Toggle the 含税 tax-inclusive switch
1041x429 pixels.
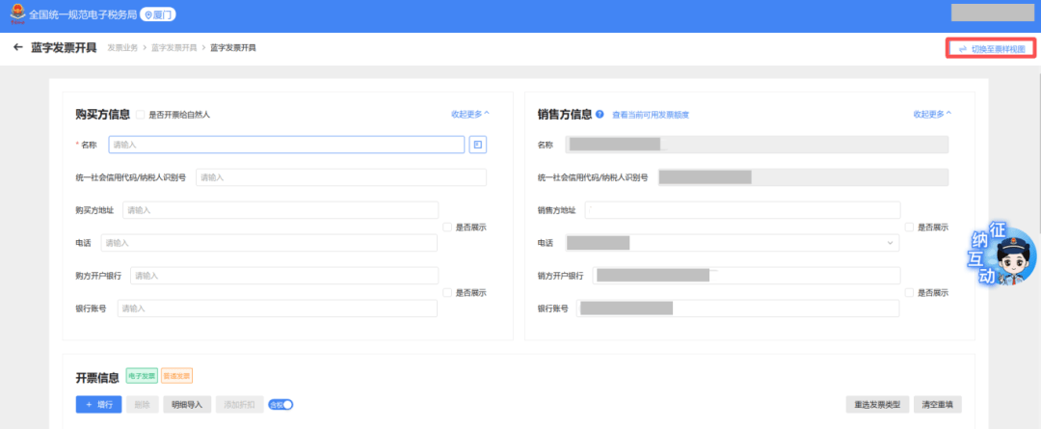coord(280,405)
